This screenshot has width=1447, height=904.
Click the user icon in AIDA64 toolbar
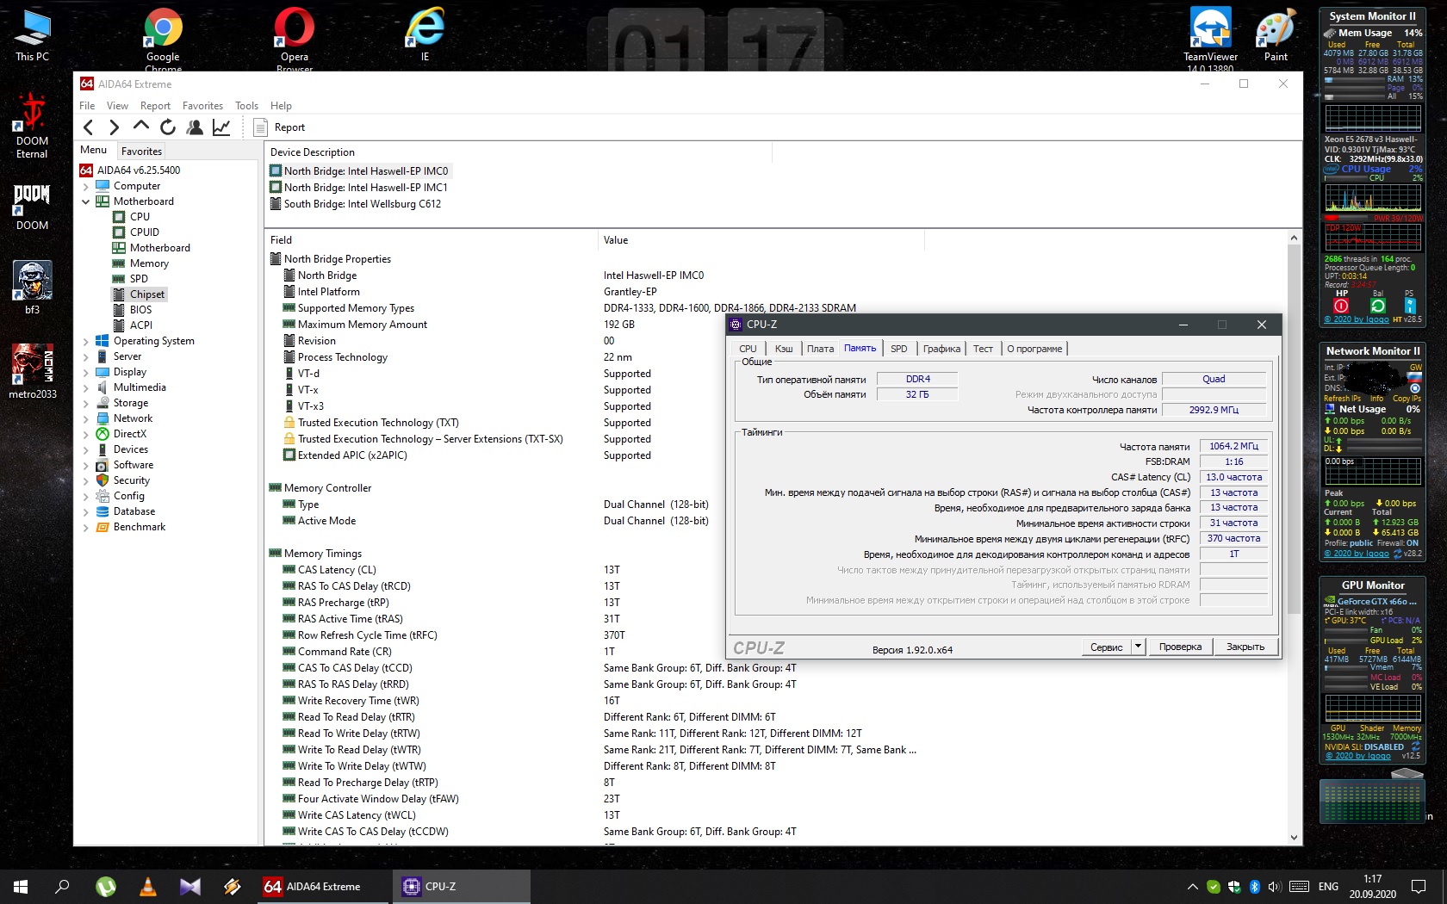click(x=196, y=127)
